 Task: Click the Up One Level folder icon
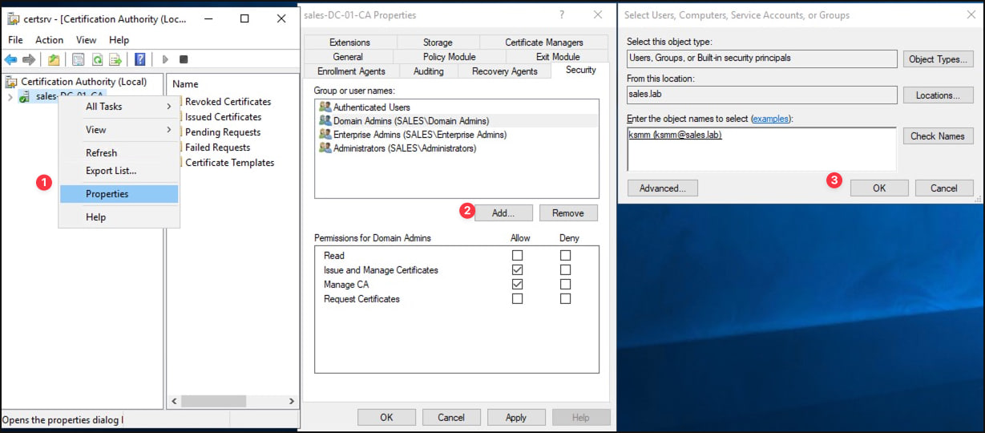pos(54,59)
